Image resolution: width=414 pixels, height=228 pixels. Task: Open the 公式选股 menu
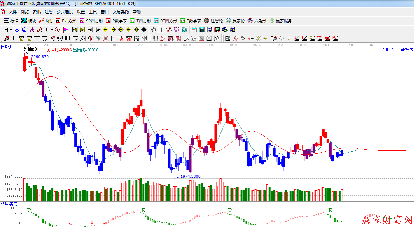tap(64, 12)
